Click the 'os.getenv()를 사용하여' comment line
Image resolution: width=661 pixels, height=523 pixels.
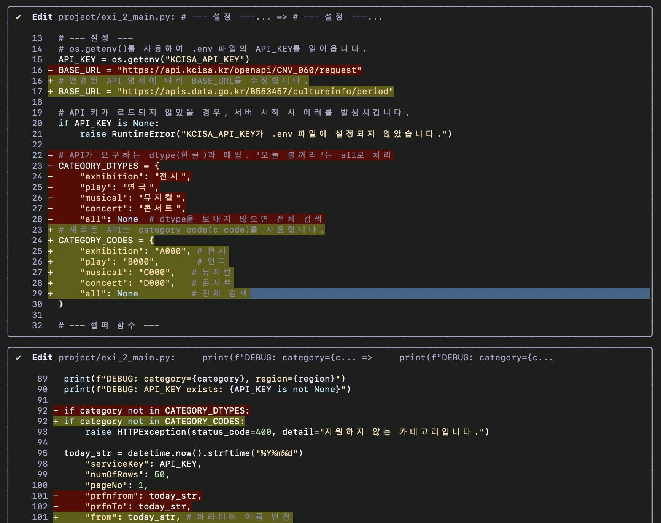(x=212, y=49)
